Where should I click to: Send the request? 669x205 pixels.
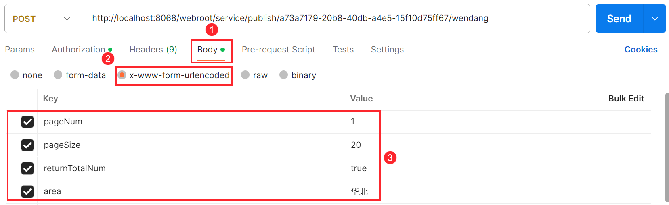tap(619, 19)
